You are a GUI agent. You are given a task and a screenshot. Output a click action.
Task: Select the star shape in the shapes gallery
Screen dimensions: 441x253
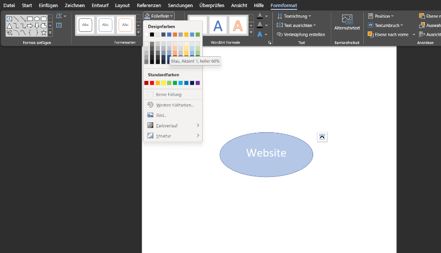(x=44, y=33)
